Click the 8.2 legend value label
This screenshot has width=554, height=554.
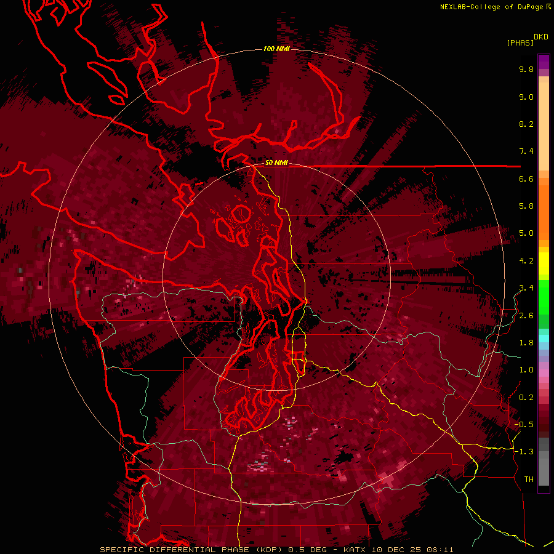pyautogui.click(x=526, y=124)
